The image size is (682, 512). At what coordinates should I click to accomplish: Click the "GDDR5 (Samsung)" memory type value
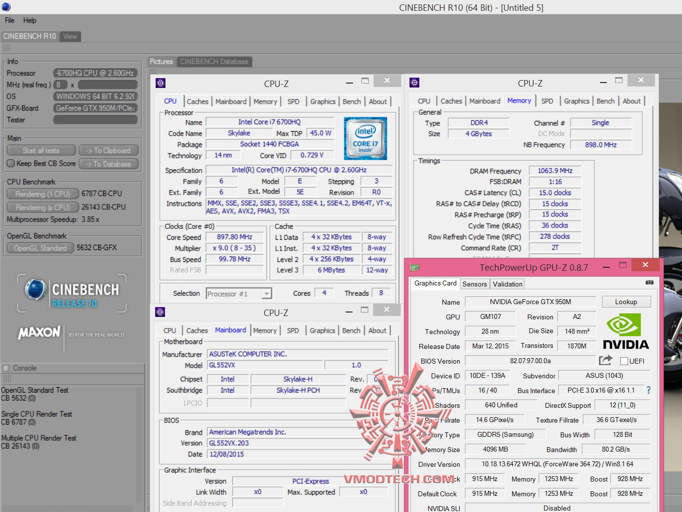pos(505,434)
